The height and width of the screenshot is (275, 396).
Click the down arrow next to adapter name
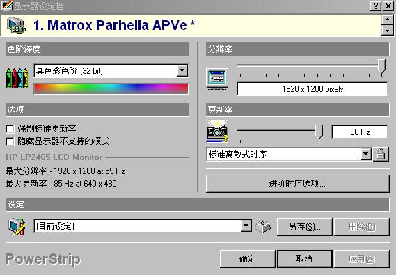[387, 31]
